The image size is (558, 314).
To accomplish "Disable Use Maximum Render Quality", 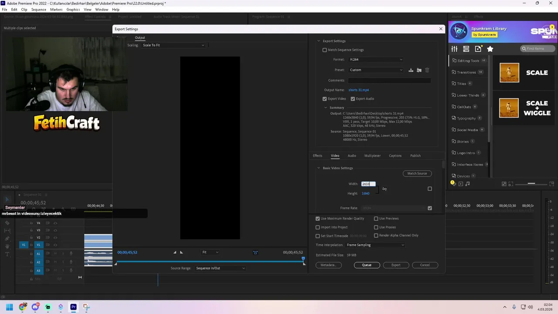I will (318, 218).
